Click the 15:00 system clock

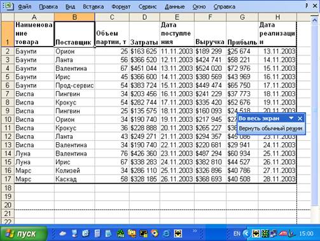tap(306, 234)
